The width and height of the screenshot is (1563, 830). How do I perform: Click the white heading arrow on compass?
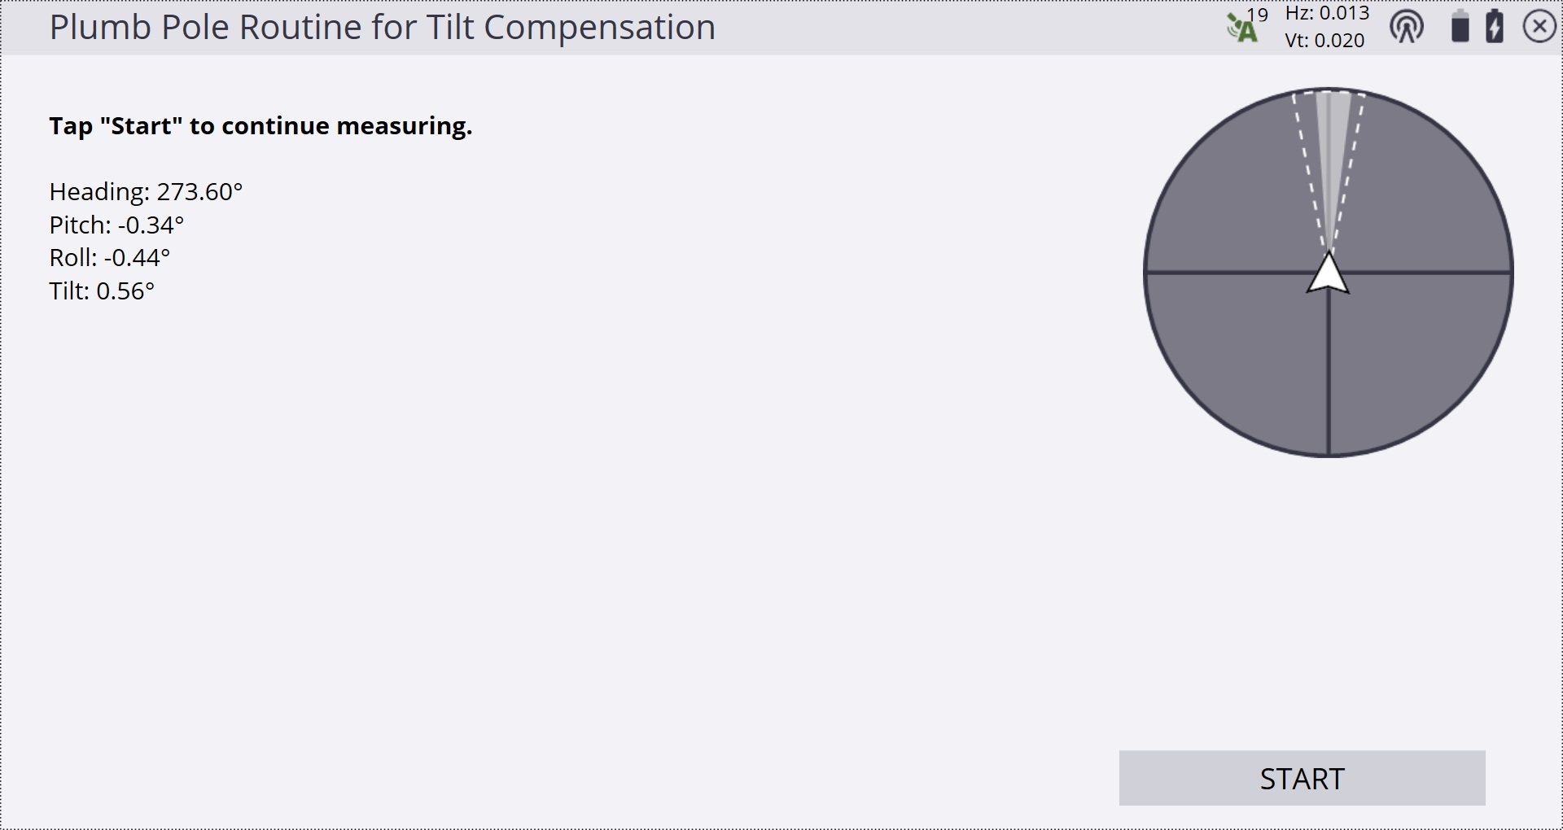click(1328, 273)
